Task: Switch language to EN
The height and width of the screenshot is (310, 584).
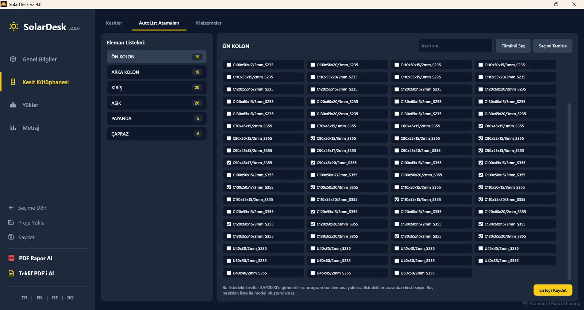Action: pyautogui.click(x=39, y=298)
